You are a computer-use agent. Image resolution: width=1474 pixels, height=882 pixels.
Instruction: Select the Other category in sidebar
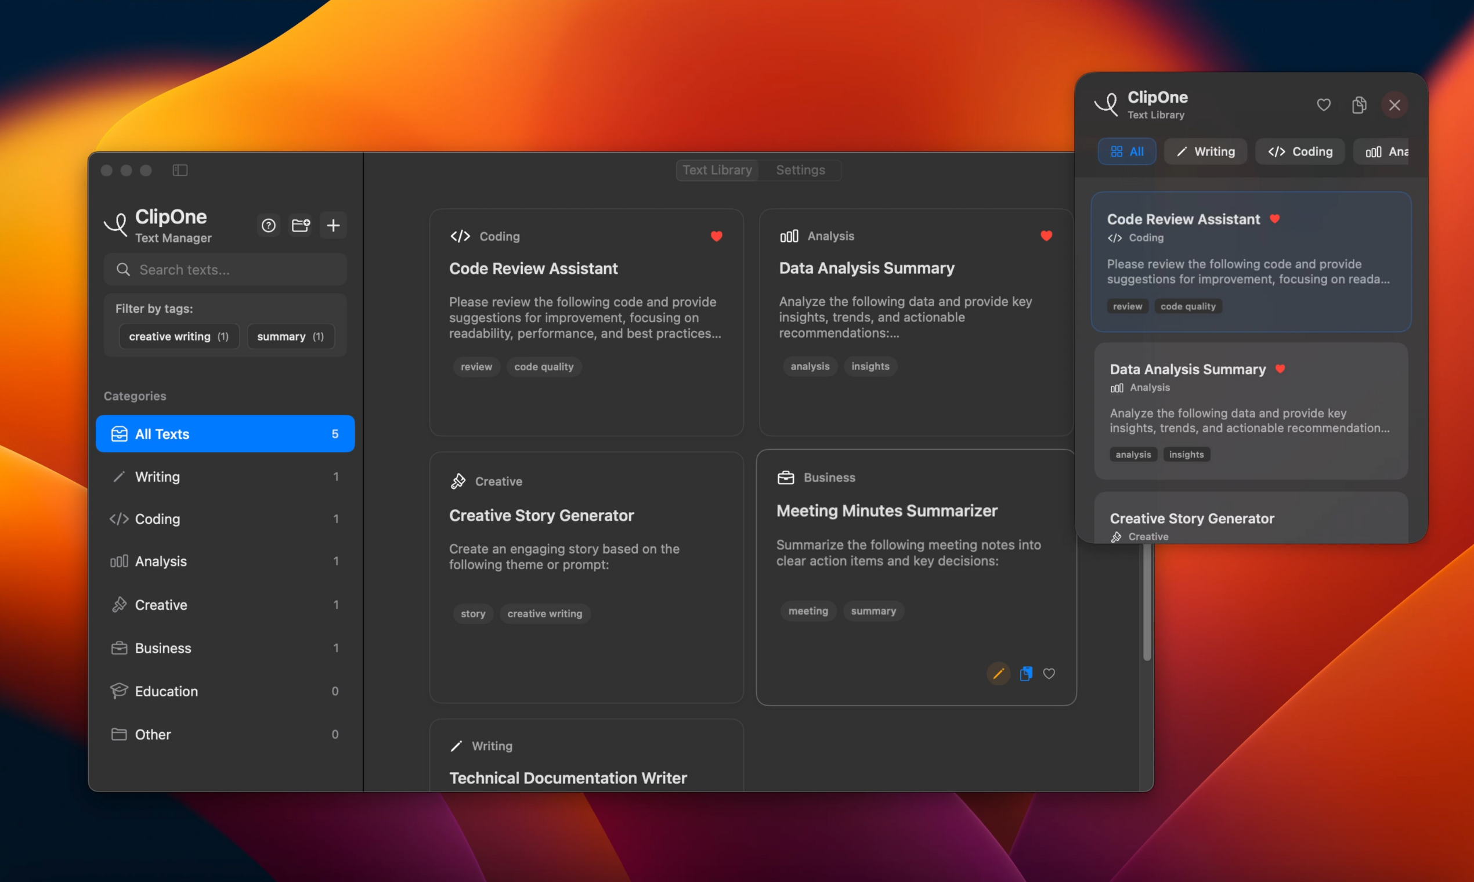pyautogui.click(x=225, y=735)
